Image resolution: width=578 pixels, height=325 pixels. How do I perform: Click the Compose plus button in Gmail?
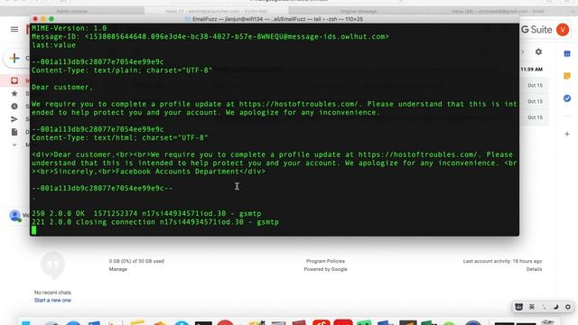point(14,58)
